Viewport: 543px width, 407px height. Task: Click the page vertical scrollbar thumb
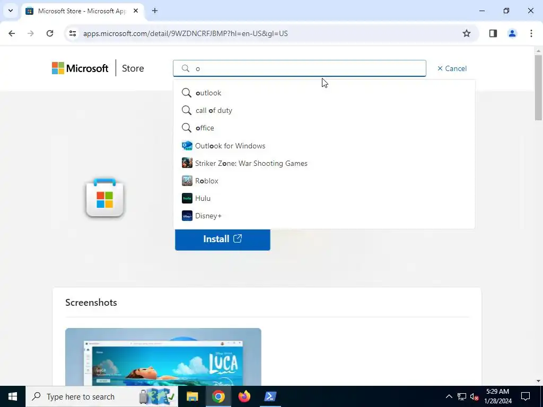(538, 87)
